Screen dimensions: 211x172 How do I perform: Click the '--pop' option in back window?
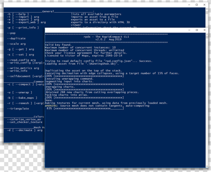coord(11,33)
